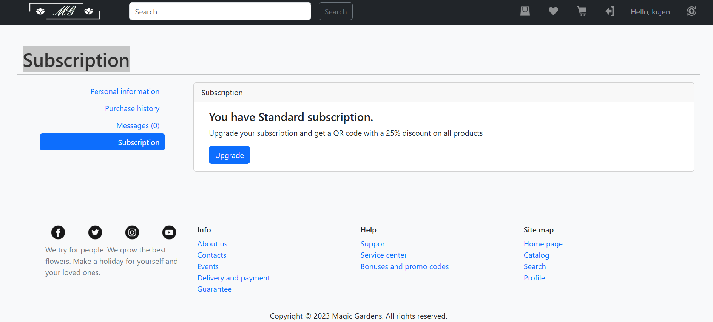This screenshot has height=322, width=713.
Task: Open the Messages (0) section
Action: pos(137,126)
